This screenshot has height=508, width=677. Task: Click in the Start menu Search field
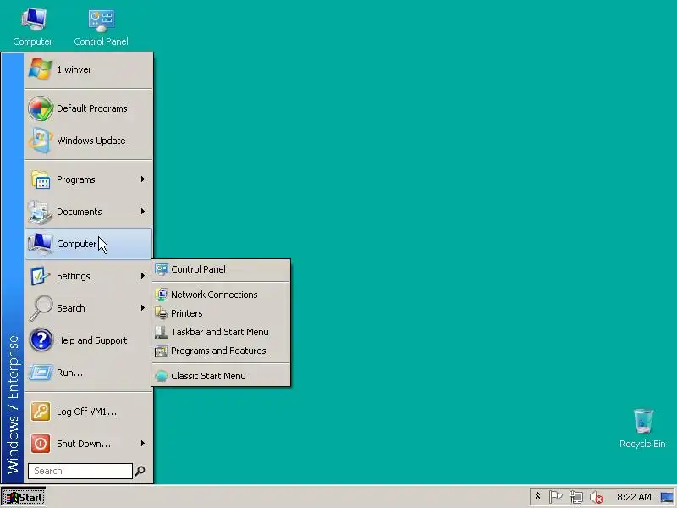pos(80,471)
